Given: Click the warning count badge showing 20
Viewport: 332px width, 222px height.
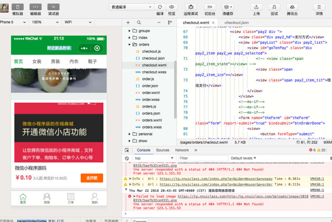Looking at the screenshot, I should (321, 150).
